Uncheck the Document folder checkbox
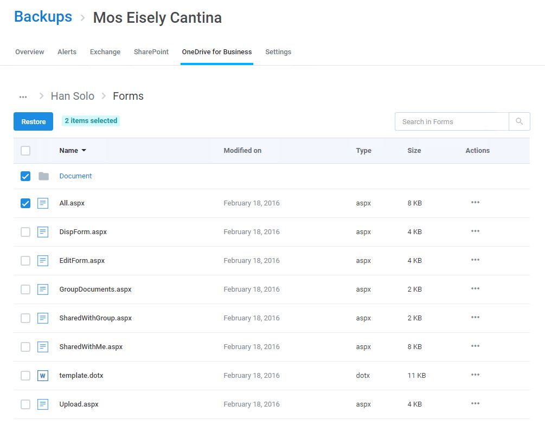Screen dimensions: 545x438 pos(25,176)
